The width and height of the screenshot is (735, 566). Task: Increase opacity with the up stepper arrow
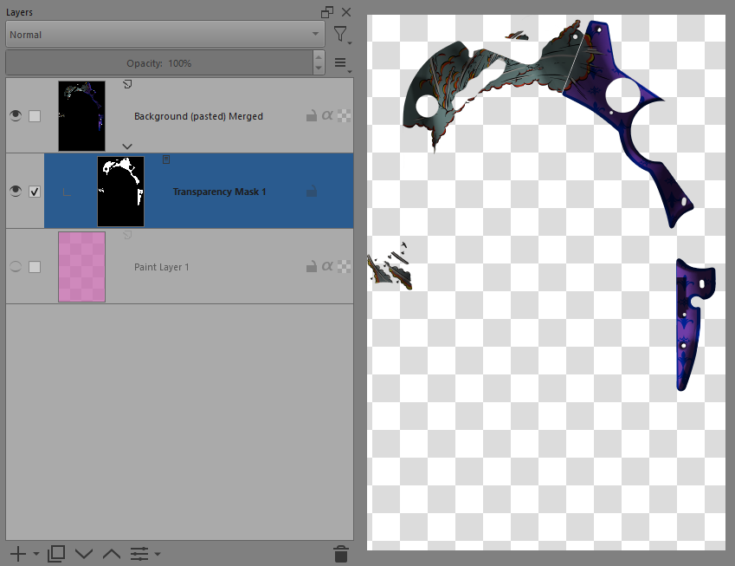[x=319, y=57]
